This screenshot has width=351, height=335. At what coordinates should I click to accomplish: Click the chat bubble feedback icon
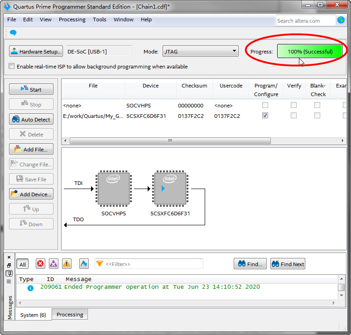click(x=13, y=33)
